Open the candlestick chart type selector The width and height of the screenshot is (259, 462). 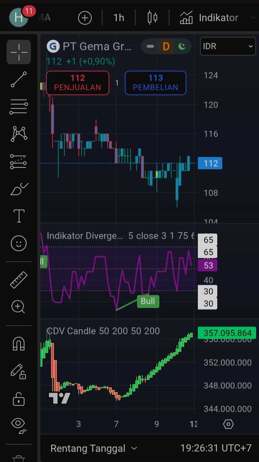153,18
